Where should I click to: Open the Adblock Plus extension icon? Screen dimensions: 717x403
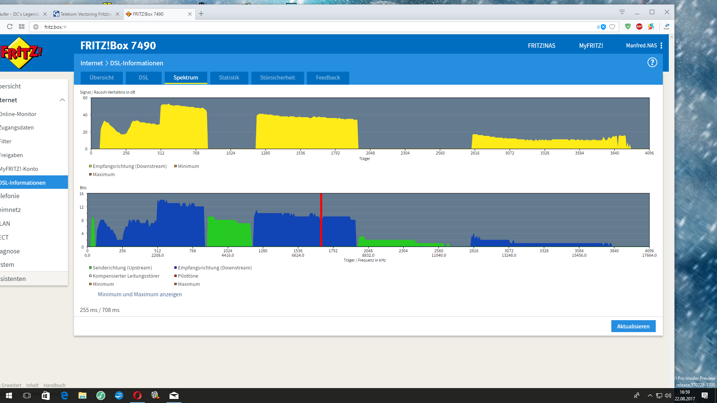point(639,26)
